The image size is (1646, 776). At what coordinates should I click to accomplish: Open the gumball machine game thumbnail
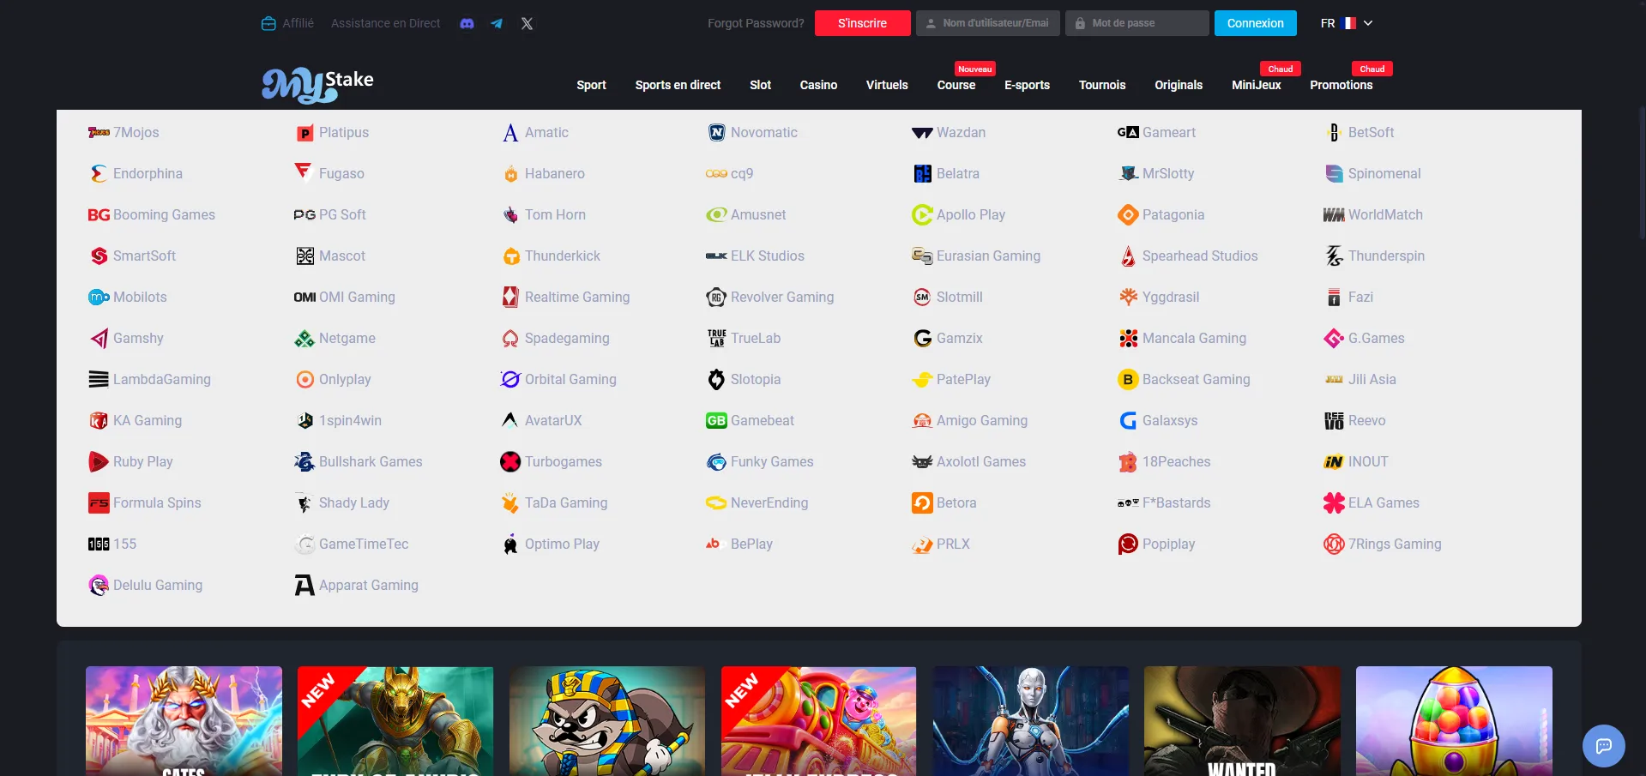1454,721
